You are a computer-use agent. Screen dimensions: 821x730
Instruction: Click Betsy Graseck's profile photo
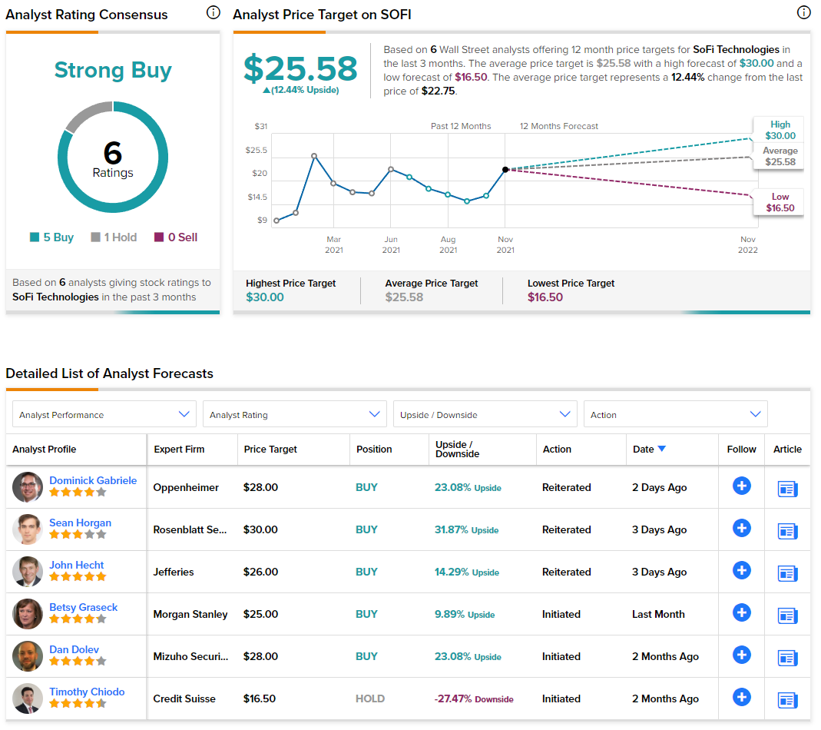(x=27, y=614)
